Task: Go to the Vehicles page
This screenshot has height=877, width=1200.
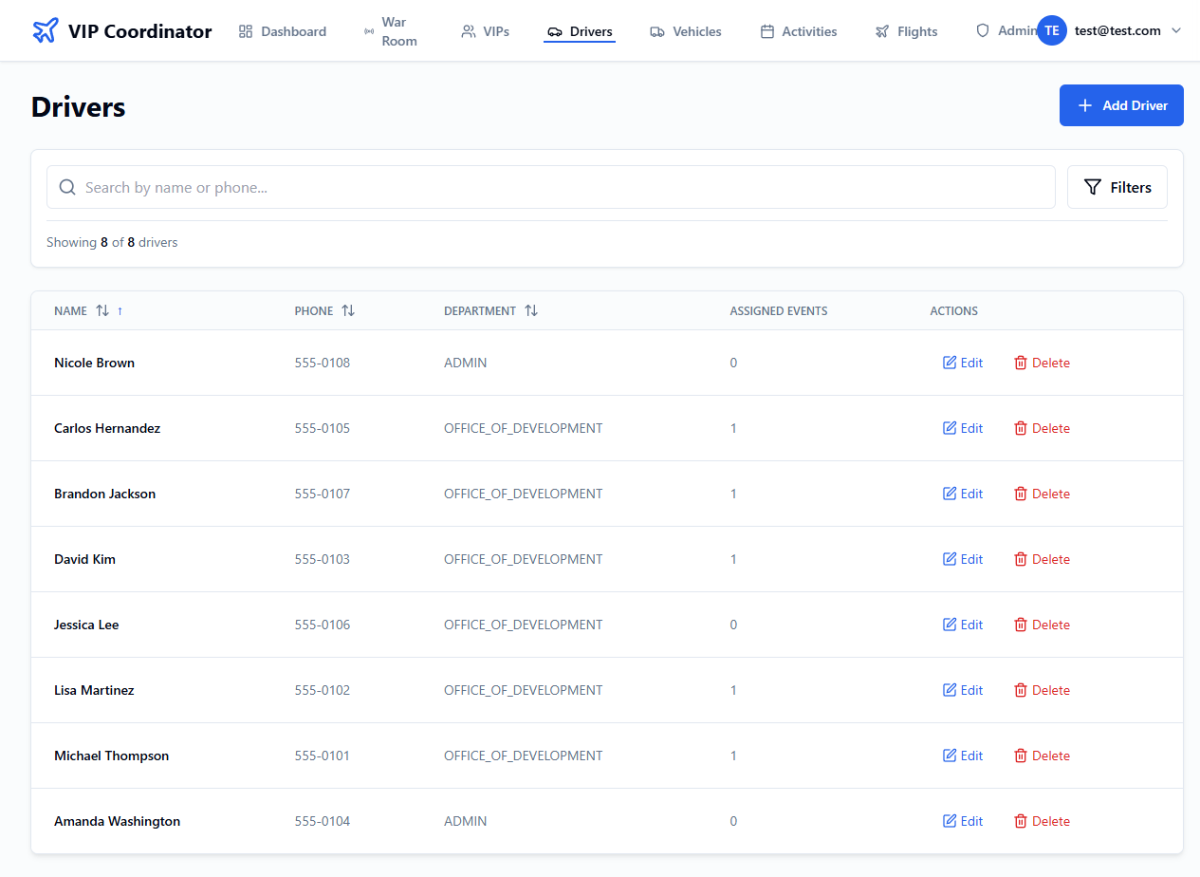Action: 686,31
